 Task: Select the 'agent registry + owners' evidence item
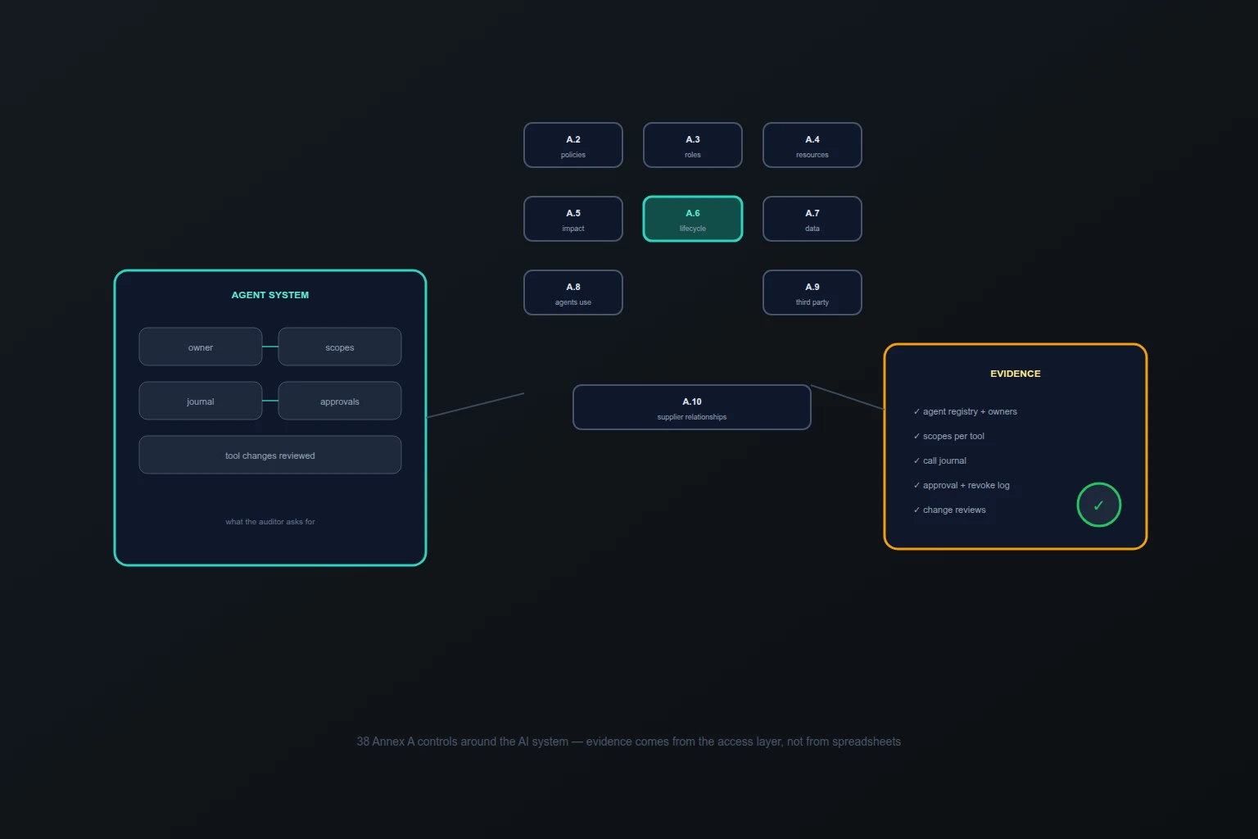965,411
